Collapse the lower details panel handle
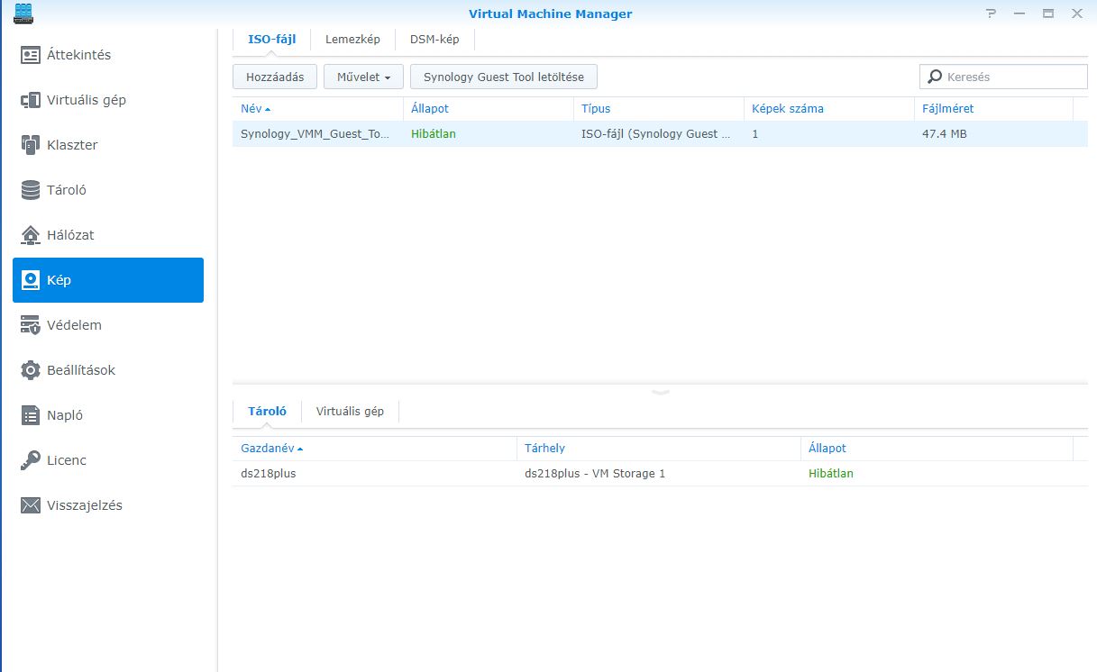The image size is (1097, 672). 660,392
